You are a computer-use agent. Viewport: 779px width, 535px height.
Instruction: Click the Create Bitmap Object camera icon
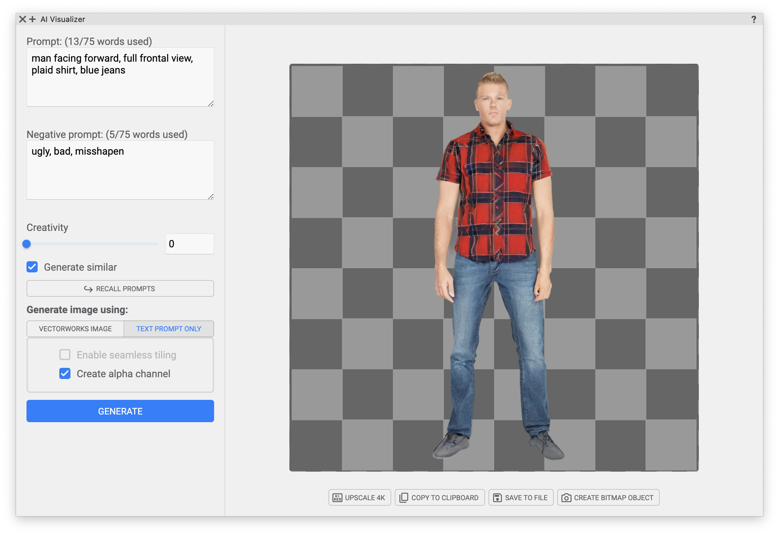point(566,498)
